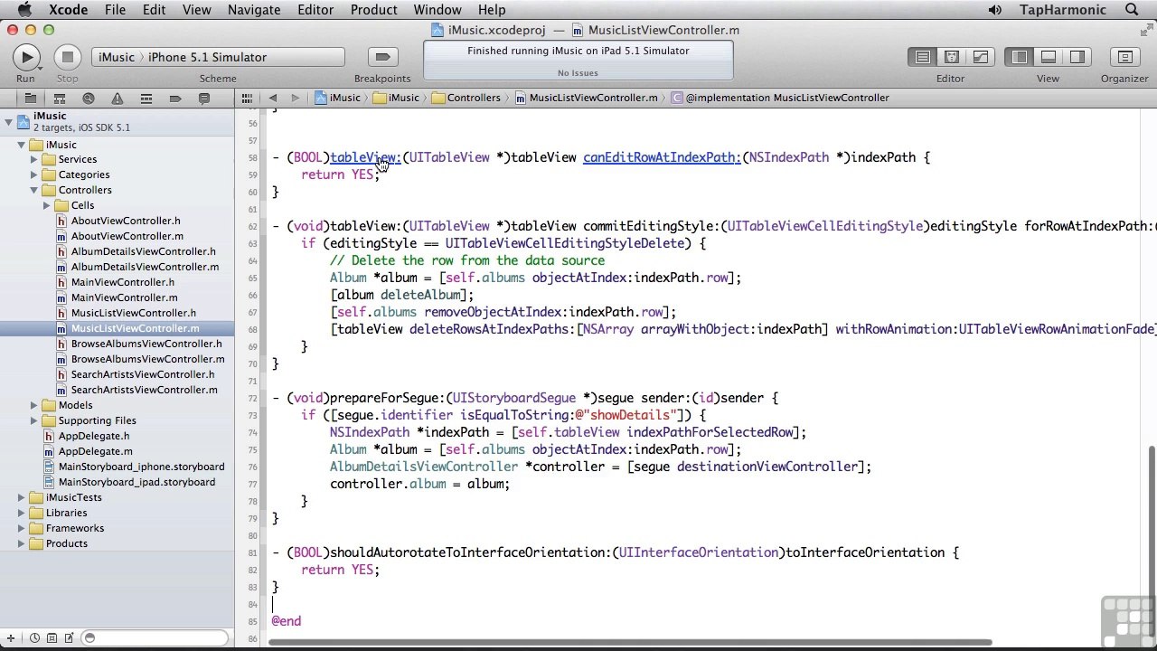Open SearchArtistsViewController.h file
1157x651 pixels.
pos(143,374)
